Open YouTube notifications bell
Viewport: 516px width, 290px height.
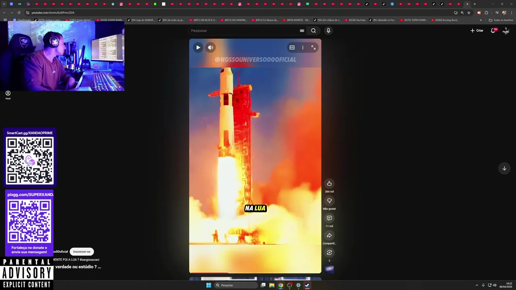[x=493, y=31]
